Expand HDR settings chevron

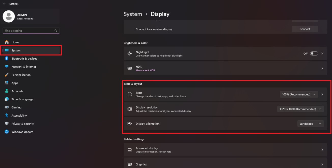pos(322,68)
